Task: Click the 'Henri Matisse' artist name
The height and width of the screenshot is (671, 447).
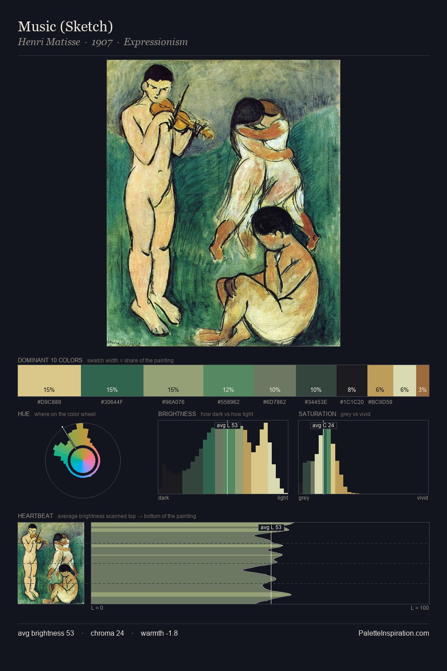Action: pos(49,42)
